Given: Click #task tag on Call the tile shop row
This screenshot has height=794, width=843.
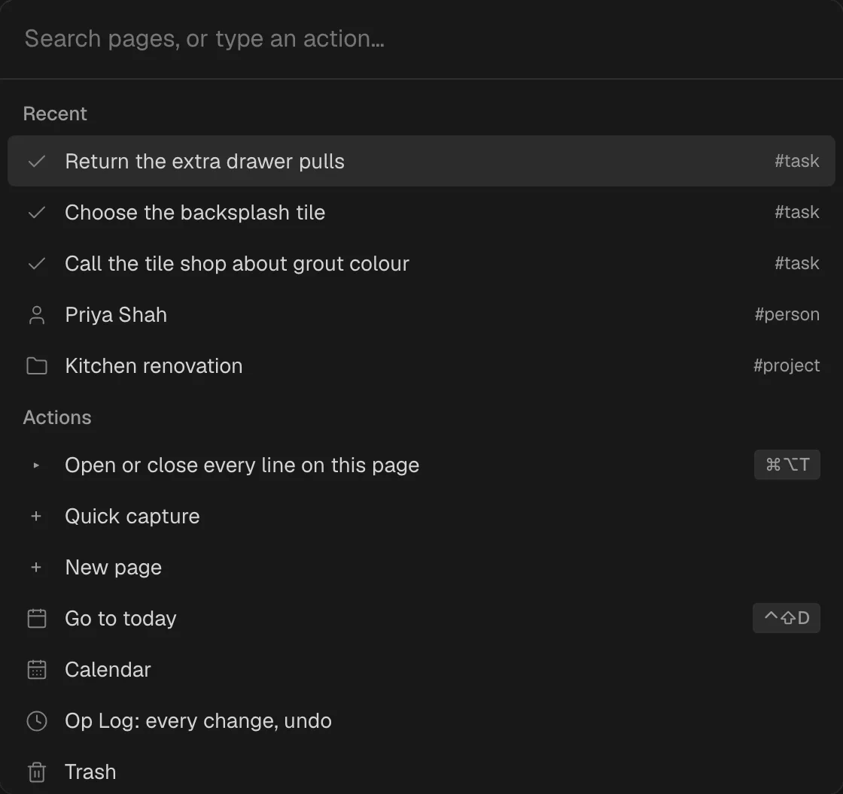Looking at the screenshot, I should [797, 263].
